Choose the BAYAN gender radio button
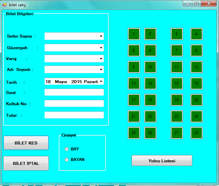This screenshot has height=186, width=219. click(67, 160)
